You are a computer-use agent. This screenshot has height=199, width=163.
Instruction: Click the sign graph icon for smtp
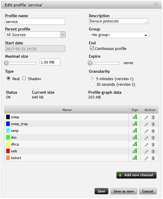(x=135, y=131)
